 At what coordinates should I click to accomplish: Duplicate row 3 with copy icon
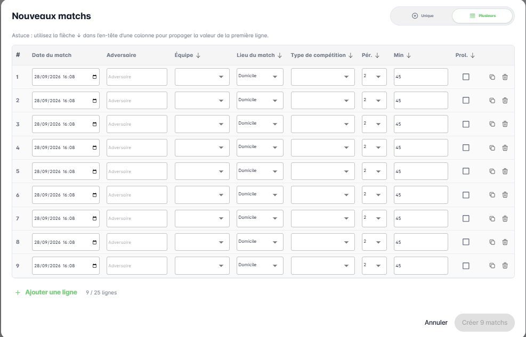coord(492,124)
